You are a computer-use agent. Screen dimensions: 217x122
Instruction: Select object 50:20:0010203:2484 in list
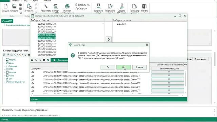(47, 46)
